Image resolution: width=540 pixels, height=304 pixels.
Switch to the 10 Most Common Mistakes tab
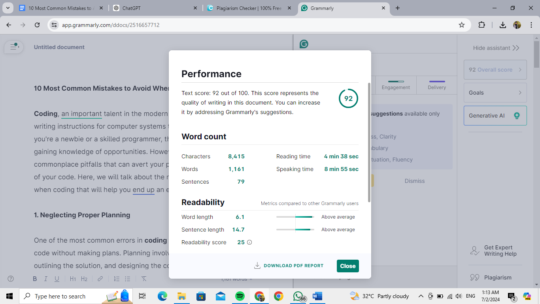click(60, 8)
